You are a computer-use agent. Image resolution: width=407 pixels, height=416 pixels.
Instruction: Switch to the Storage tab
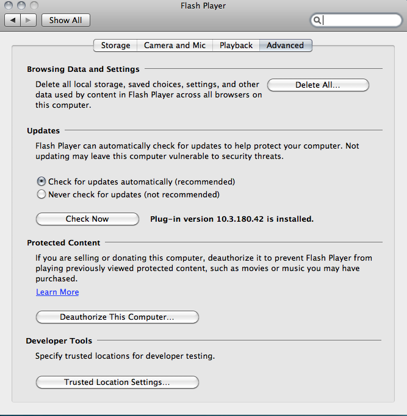(x=115, y=45)
